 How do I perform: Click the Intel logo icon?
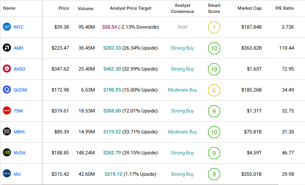[7, 27]
